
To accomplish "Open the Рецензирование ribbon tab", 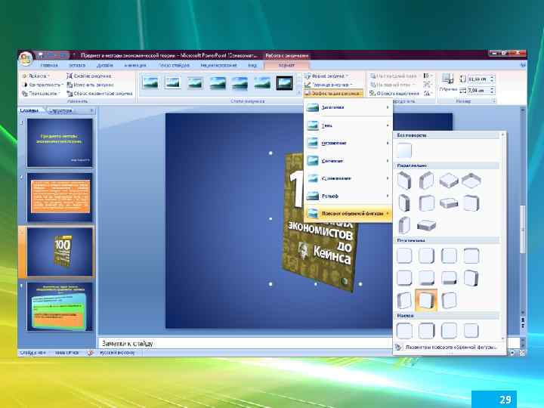I will (x=218, y=65).
